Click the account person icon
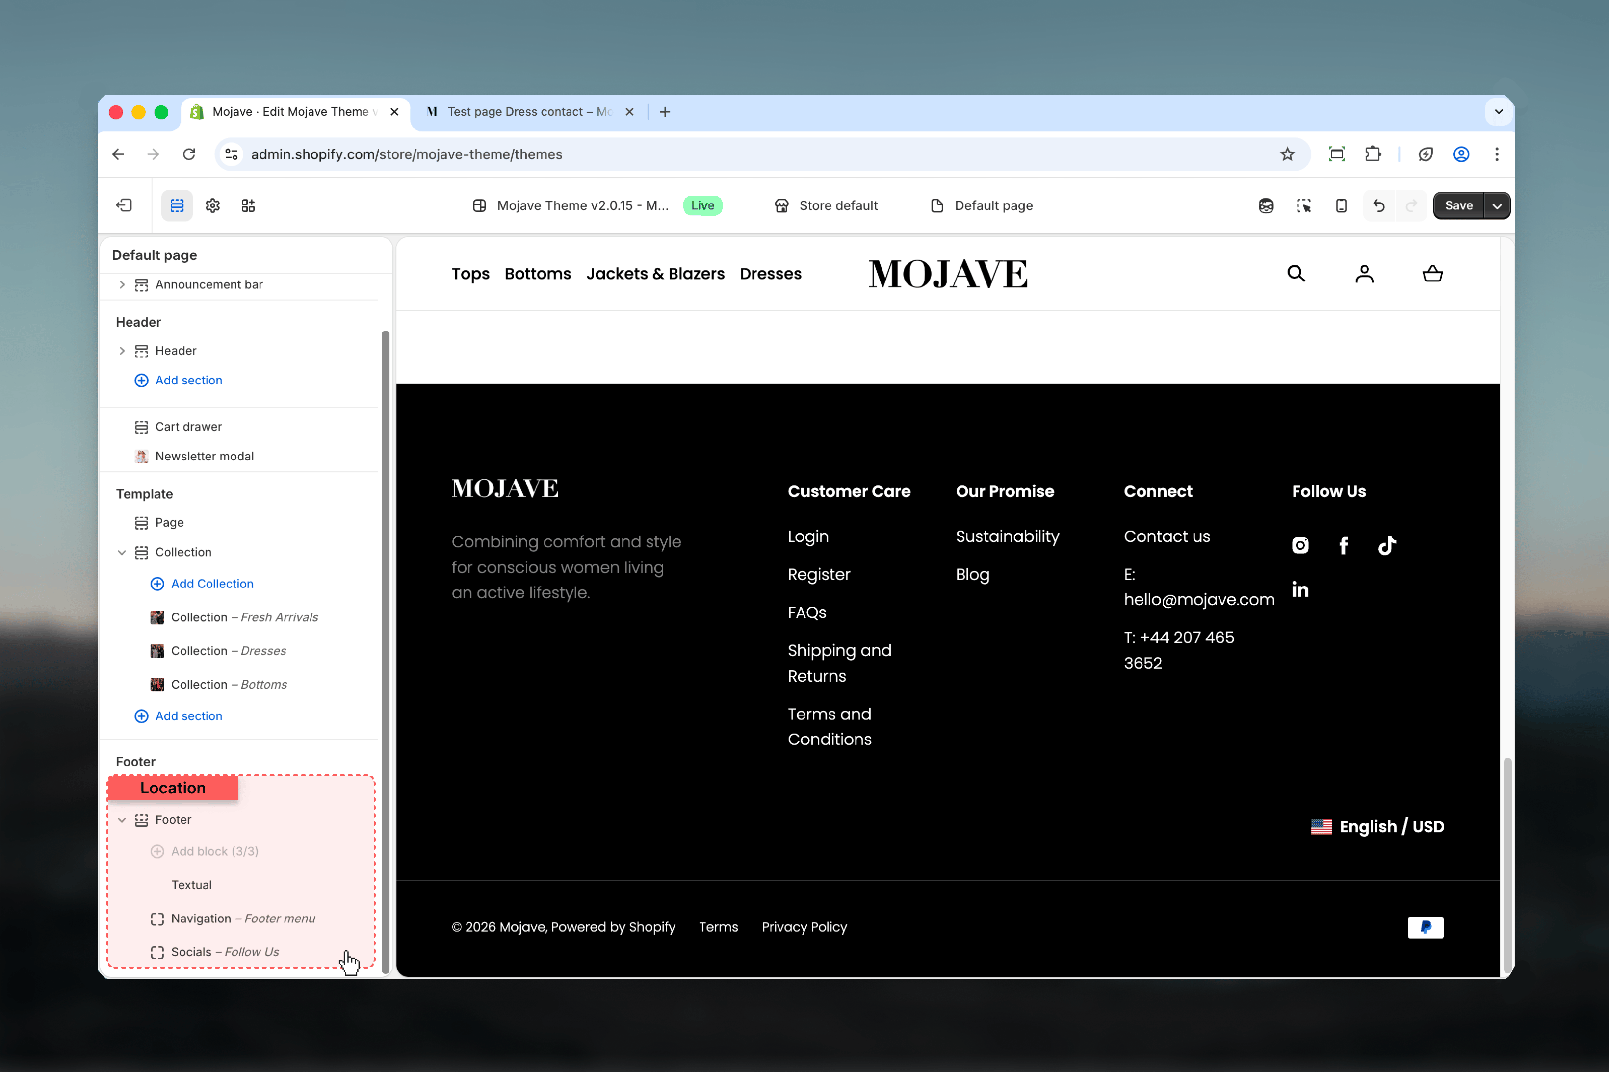1609x1072 pixels. [1364, 274]
